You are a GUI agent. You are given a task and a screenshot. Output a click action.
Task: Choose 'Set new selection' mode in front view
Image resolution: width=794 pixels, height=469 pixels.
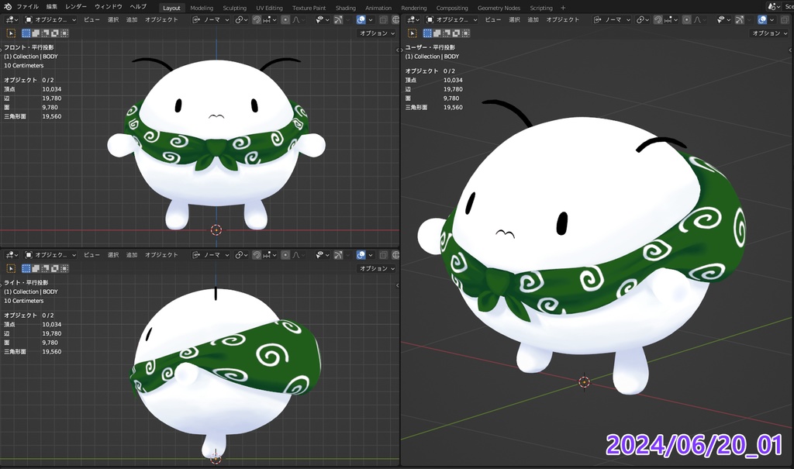pos(26,33)
